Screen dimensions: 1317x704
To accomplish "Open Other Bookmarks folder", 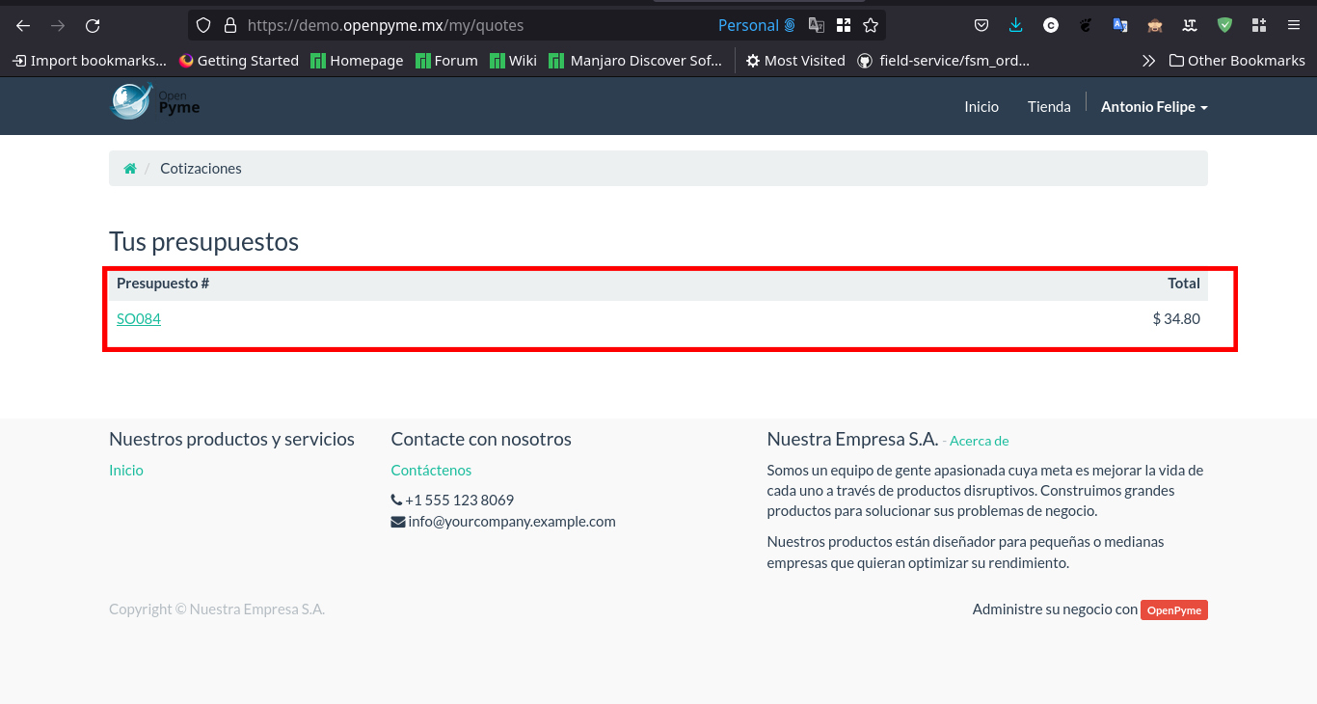I will pos(1237,61).
